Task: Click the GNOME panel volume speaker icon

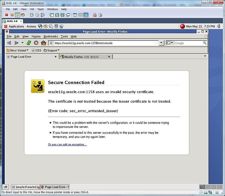Action: (x=219, y=26)
